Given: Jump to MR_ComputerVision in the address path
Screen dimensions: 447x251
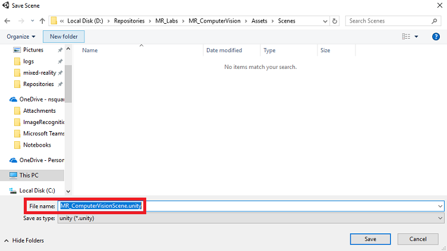Looking at the screenshot, I should tap(215, 21).
